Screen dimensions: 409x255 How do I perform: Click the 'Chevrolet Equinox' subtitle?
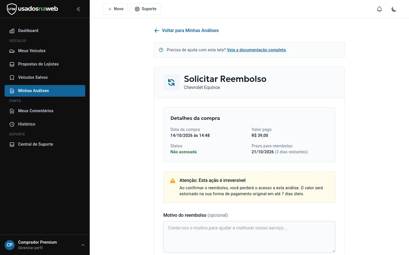202,87
